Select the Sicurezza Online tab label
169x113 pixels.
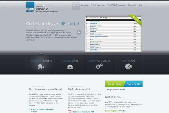point(70,61)
